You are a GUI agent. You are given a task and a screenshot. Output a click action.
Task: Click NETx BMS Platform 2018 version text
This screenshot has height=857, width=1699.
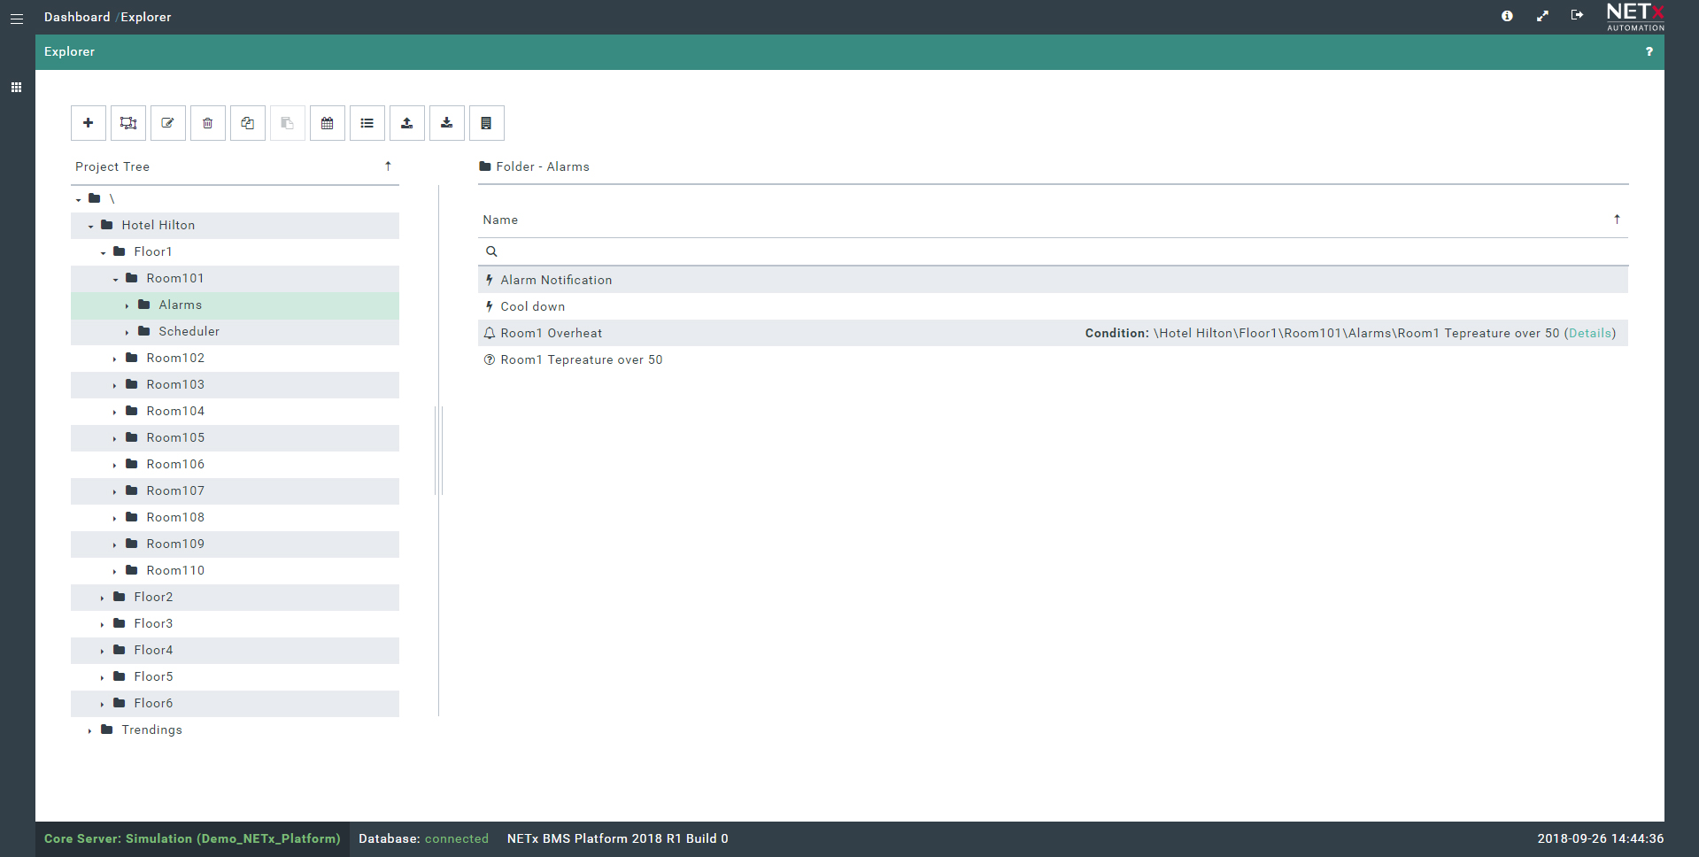(618, 838)
